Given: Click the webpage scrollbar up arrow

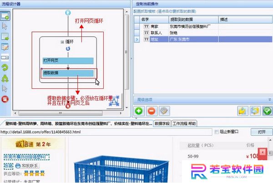Looking at the screenshot, I should [270, 140].
